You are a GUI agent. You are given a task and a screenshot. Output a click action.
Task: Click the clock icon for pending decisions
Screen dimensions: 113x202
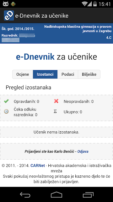(6, 111)
